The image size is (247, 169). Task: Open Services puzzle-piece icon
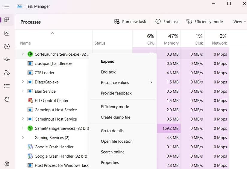pyautogui.click(x=7, y=99)
